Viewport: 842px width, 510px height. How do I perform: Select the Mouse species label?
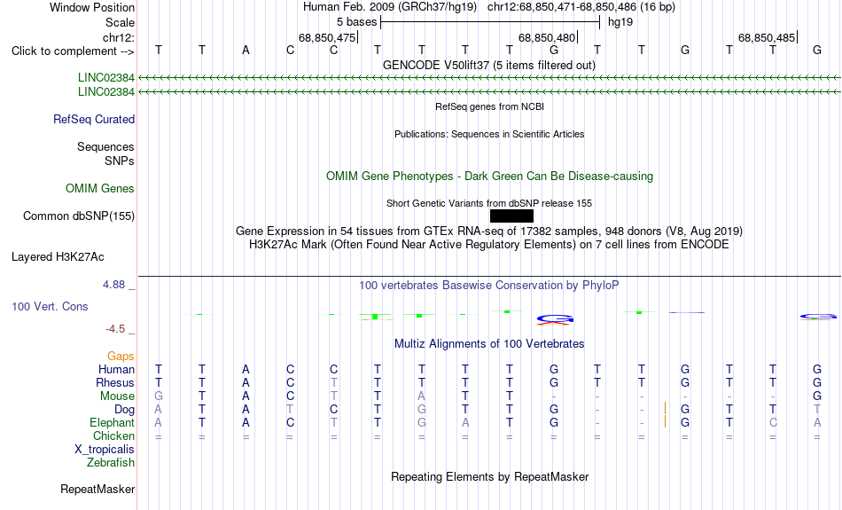click(117, 396)
